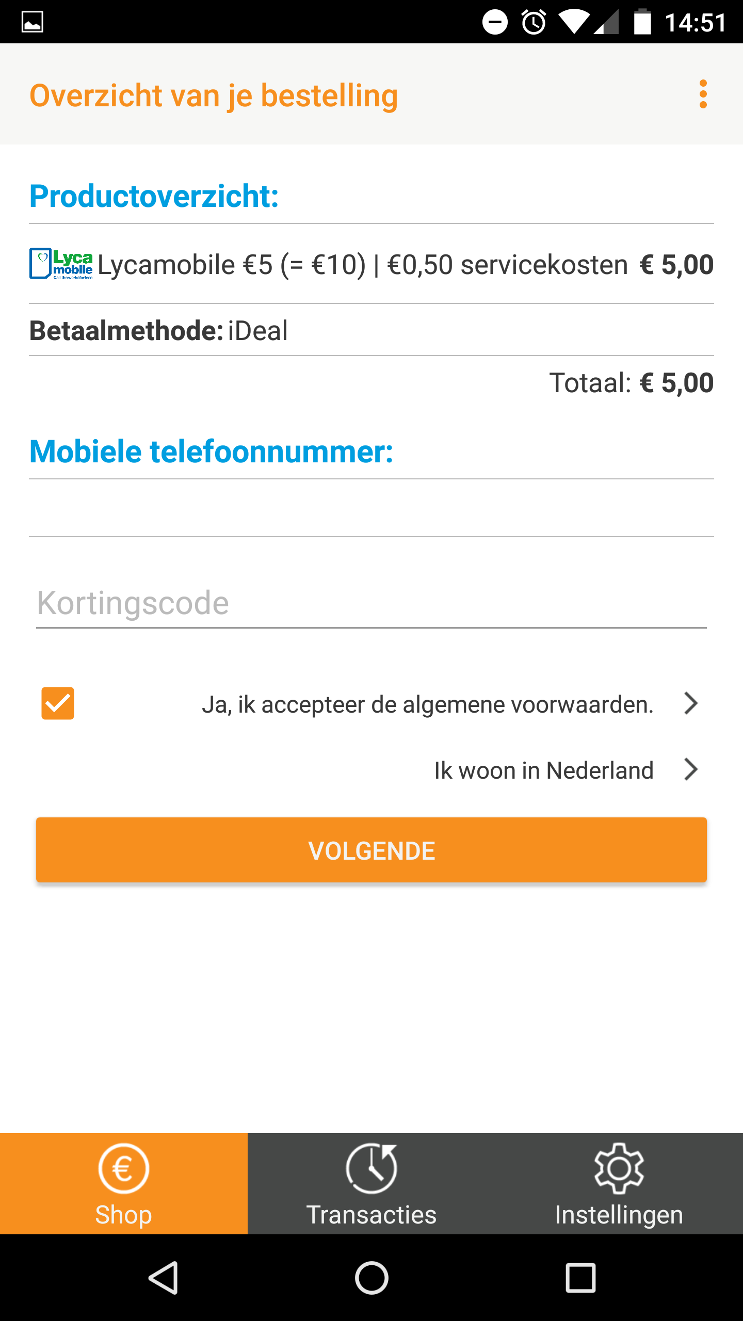The width and height of the screenshot is (743, 1321).
Task: Tap the Transacties clock icon
Action: pos(372,1168)
